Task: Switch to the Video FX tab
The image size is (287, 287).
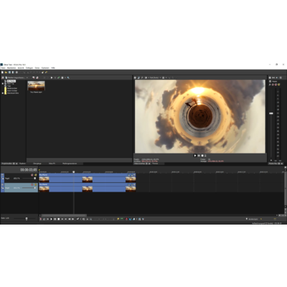Action: [x=52, y=164]
